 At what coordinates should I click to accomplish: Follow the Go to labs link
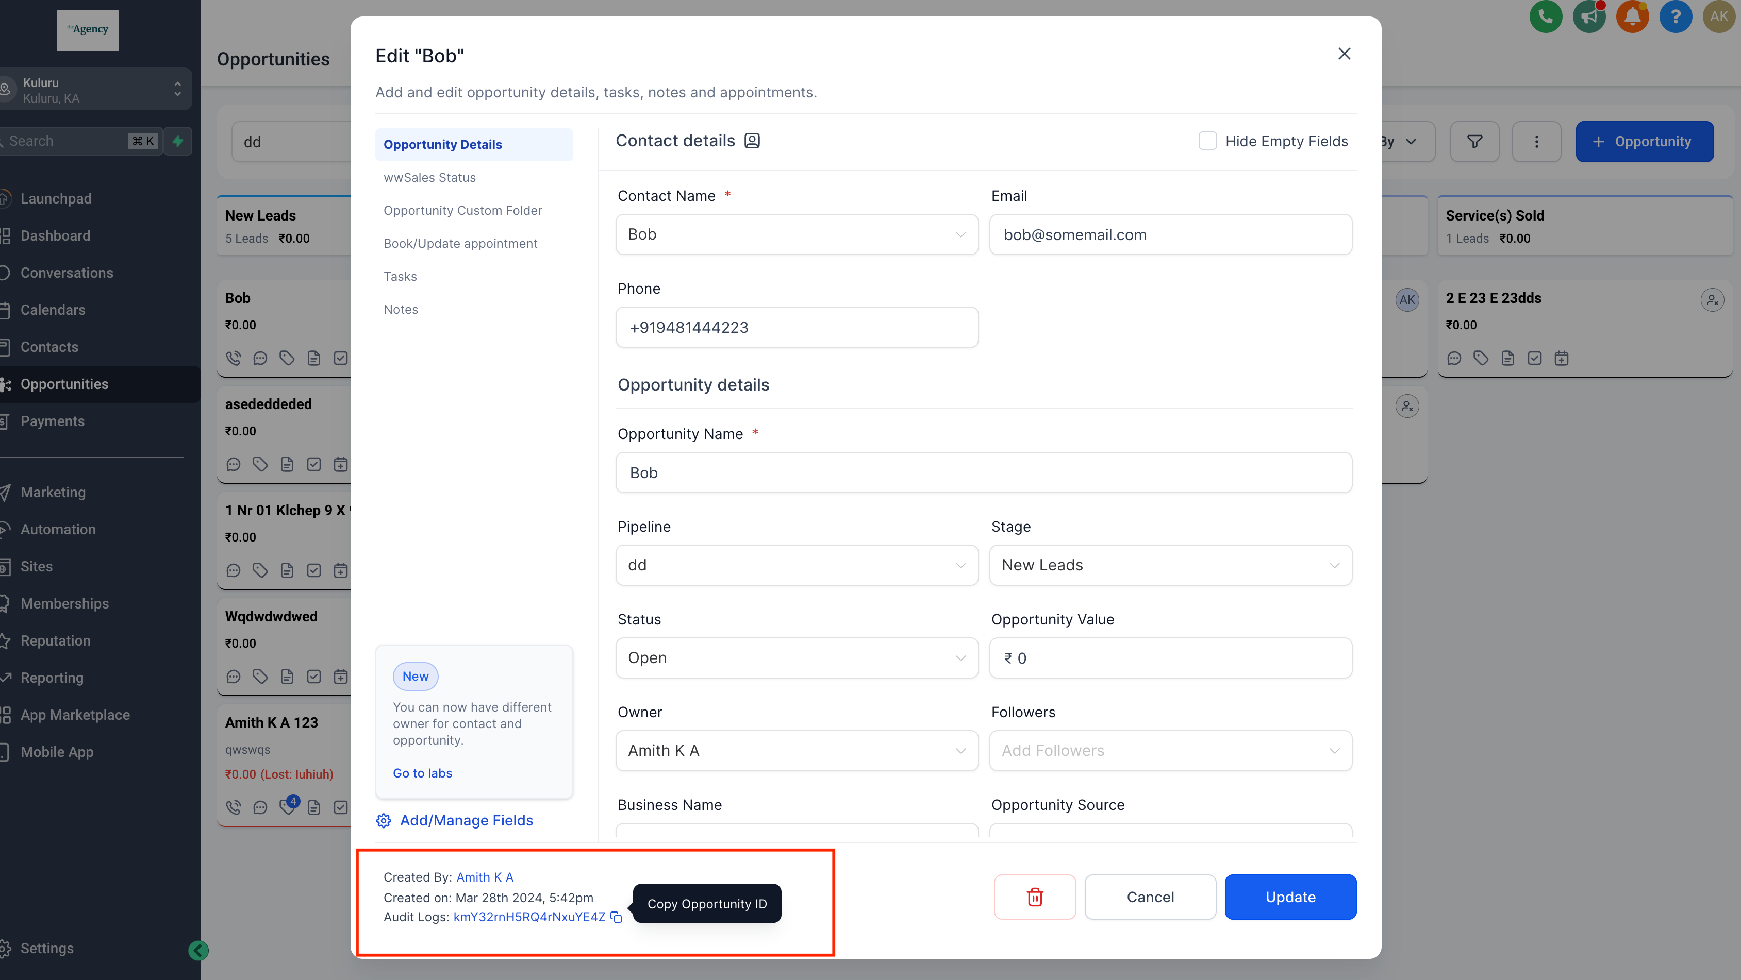point(422,773)
